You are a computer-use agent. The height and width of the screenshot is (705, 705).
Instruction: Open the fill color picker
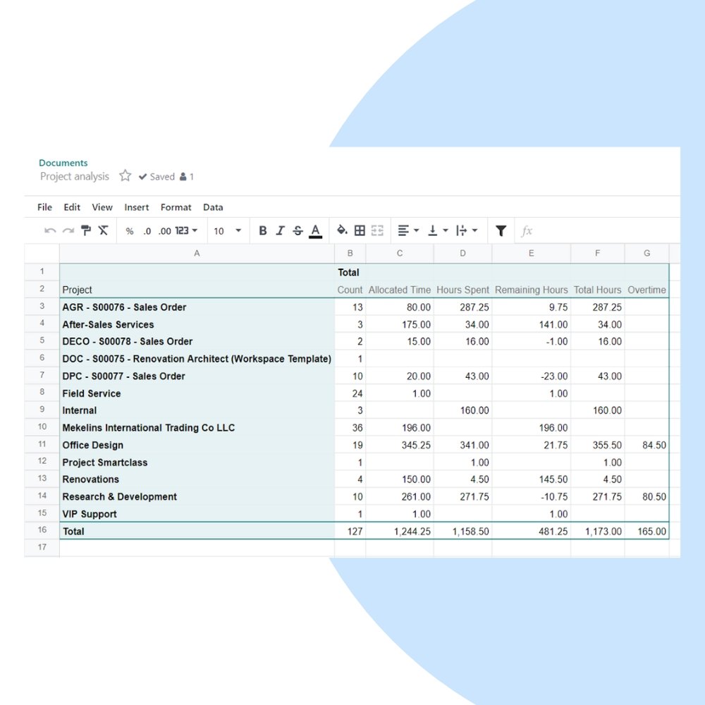(341, 231)
